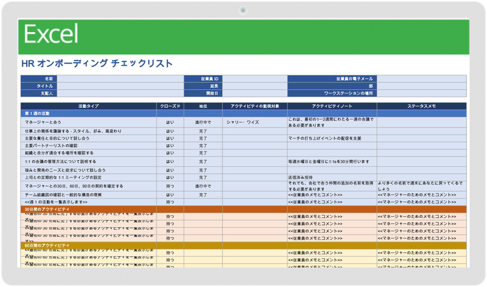Image resolution: width=487 pixels, height=287 pixels.
Task: Select the 第 1 週の活動 section row
Action: point(243,113)
